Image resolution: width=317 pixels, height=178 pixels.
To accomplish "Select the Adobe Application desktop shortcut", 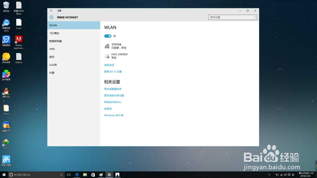I will pyautogui.click(x=19, y=42).
